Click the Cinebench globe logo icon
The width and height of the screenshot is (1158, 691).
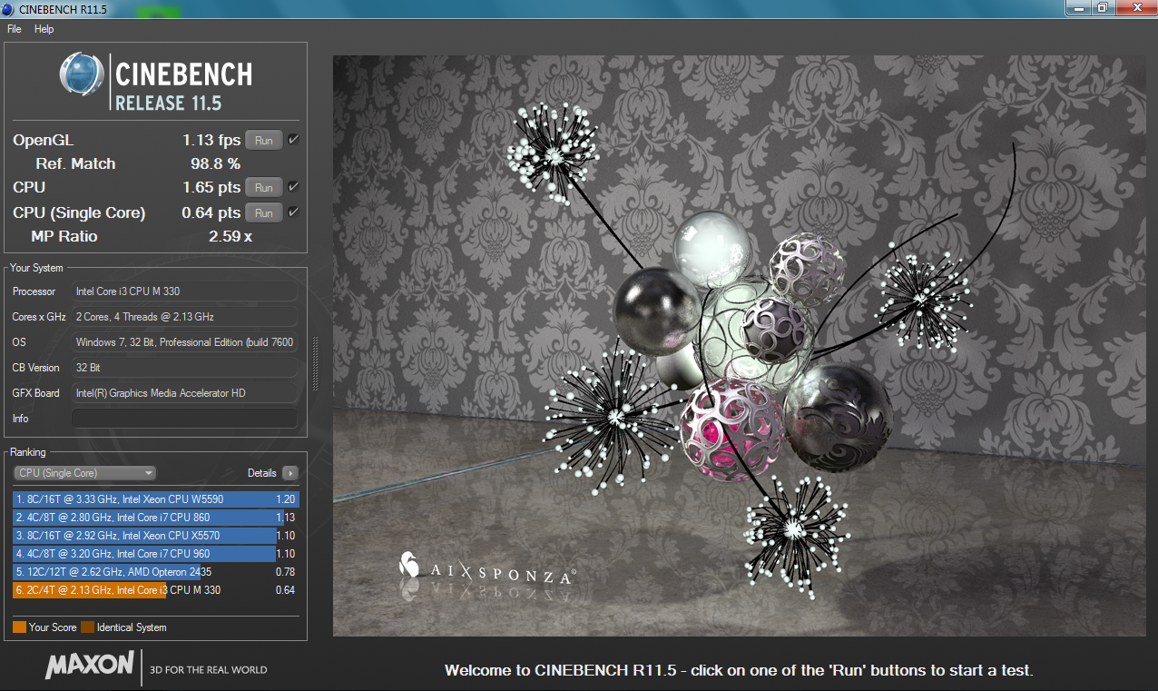tap(83, 75)
